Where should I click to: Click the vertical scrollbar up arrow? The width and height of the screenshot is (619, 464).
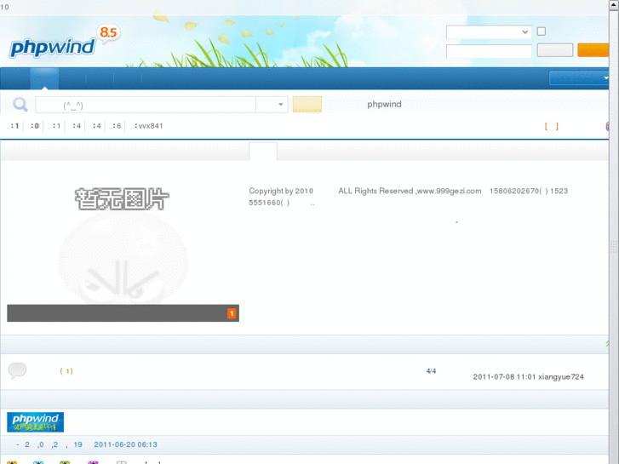click(x=614, y=3)
